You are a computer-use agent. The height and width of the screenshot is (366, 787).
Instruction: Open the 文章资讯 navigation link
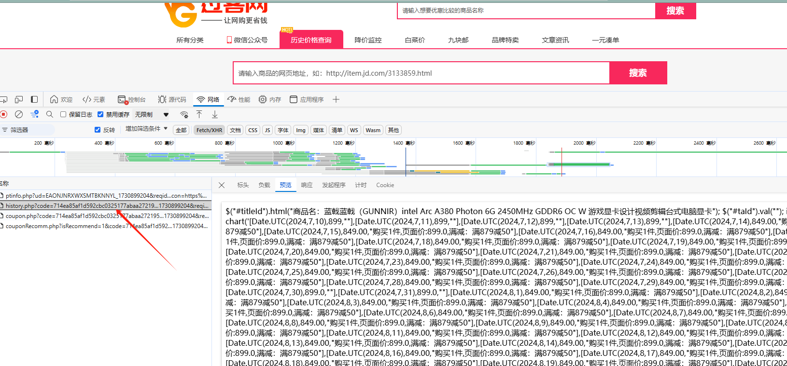(555, 40)
